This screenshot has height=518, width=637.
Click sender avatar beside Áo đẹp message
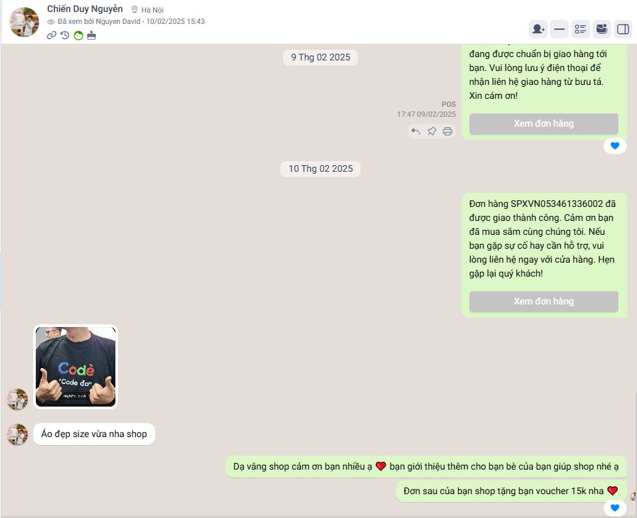coord(17,434)
